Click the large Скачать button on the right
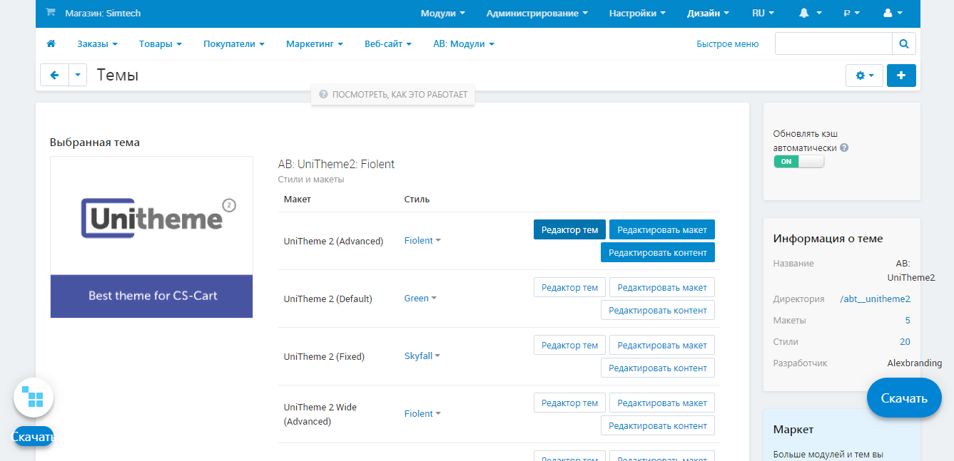 pyautogui.click(x=904, y=398)
